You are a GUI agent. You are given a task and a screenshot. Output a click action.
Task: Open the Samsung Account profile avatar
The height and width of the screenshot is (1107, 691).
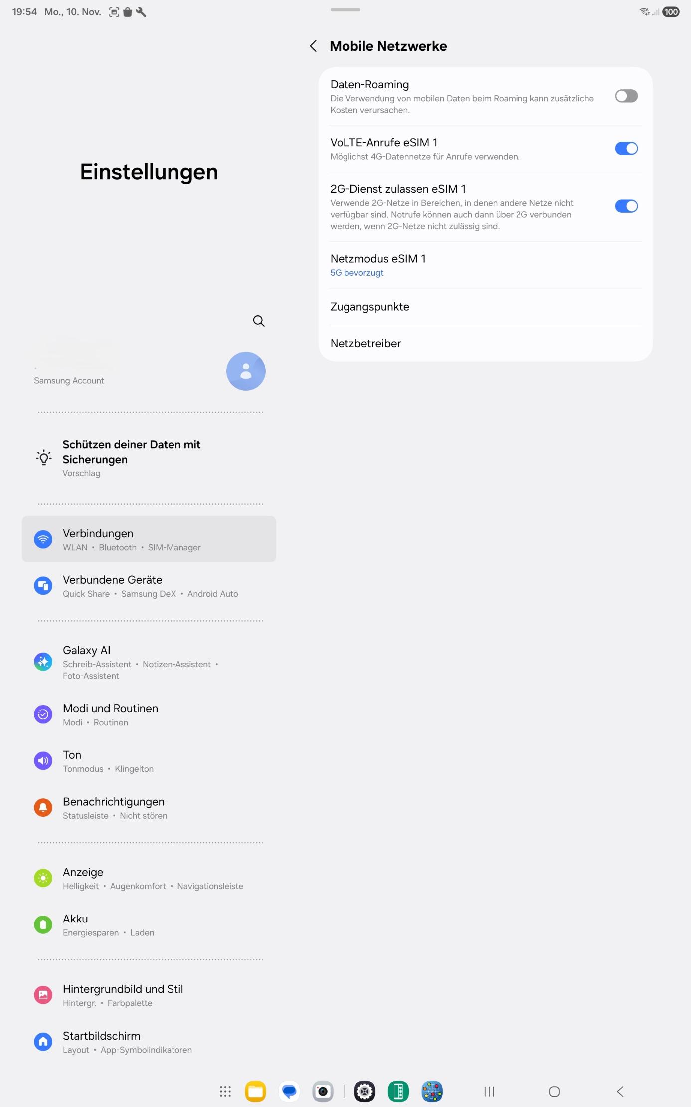coord(246,371)
